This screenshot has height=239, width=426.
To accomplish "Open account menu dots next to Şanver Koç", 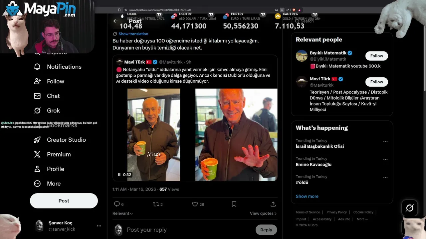I will click(99, 226).
